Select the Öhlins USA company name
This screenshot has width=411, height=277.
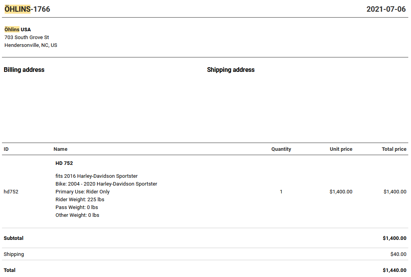coord(18,30)
